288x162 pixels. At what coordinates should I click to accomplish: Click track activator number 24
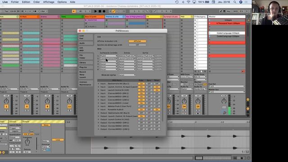[x=184, y=107]
